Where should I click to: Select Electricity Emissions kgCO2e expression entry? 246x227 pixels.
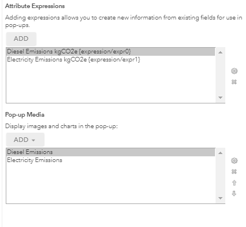click(110, 60)
